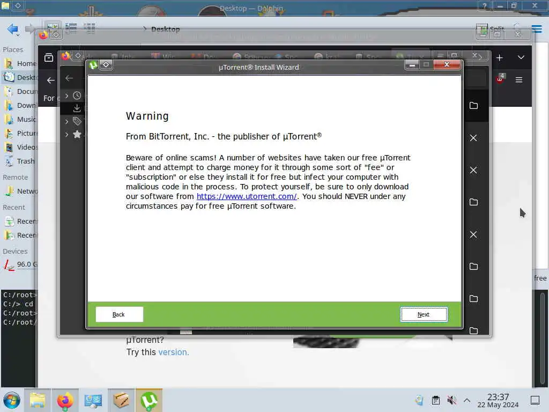549x412 pixels.
Task: Click the 'version.' link in Firefox page
Action: tap(173, 352)
